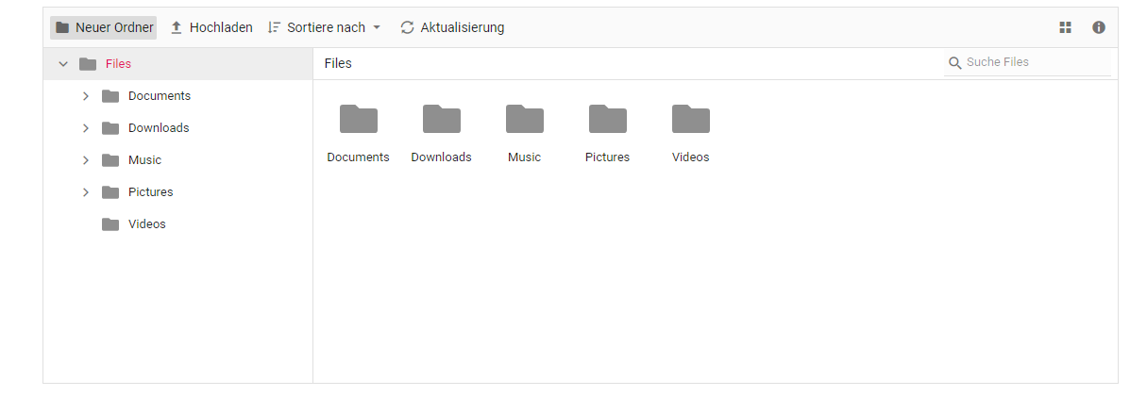Select the Music folder icon in the grid
The width and height of the screenshot is (1147, 413).
point(525,119)
